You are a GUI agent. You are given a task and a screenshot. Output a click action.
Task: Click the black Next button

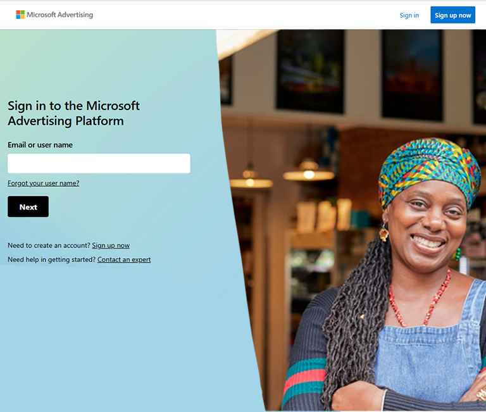point(28,206)
